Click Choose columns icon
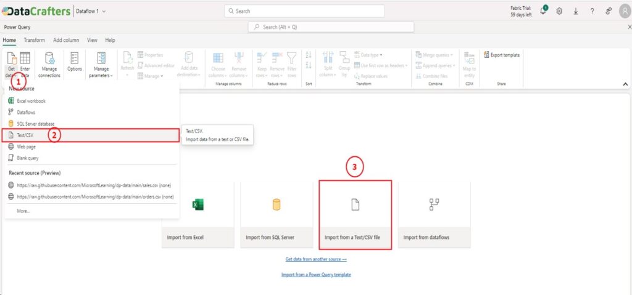Image resolution: width=632 pixels, height=295 pixels. (218, 58)
